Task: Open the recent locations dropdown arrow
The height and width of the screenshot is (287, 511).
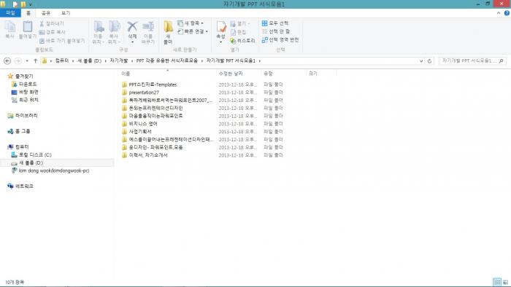Action: pyautogui.click(x=27, y=60)
